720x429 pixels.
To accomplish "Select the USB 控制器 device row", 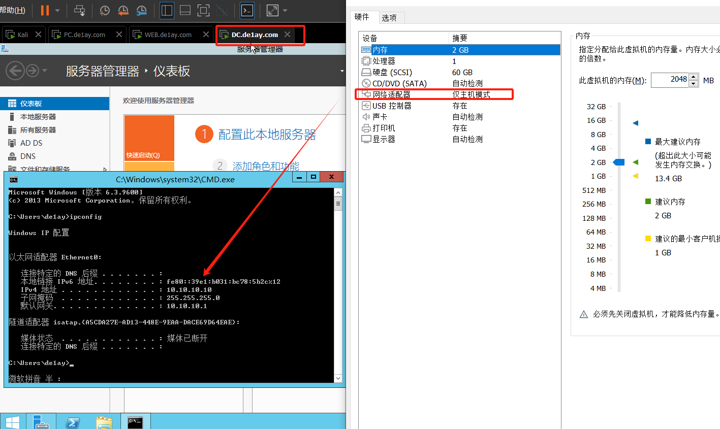I will pyautogui.click(x=460, y=106).
